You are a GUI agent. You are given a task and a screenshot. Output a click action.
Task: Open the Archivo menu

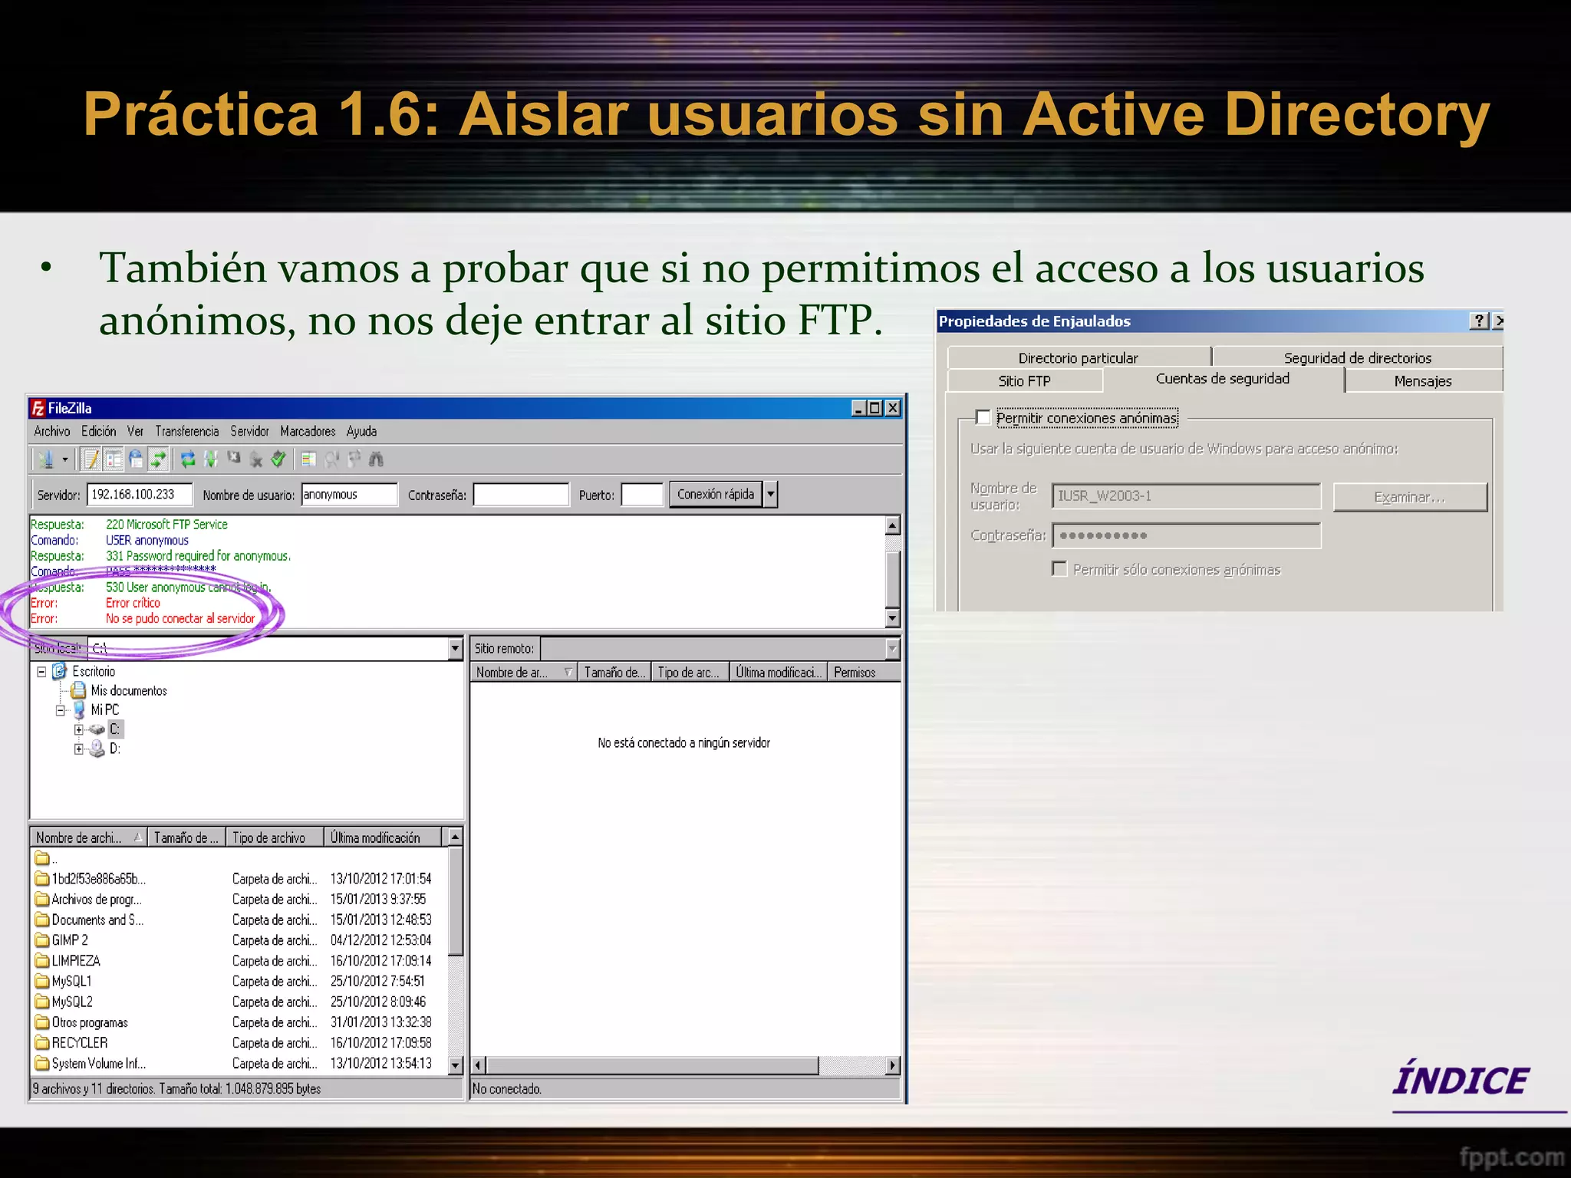point(52,431)
